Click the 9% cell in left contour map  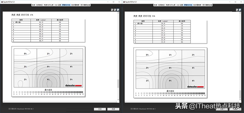pos(48,81)
